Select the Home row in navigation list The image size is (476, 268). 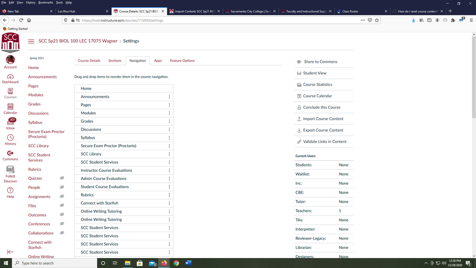click(124, 88)
